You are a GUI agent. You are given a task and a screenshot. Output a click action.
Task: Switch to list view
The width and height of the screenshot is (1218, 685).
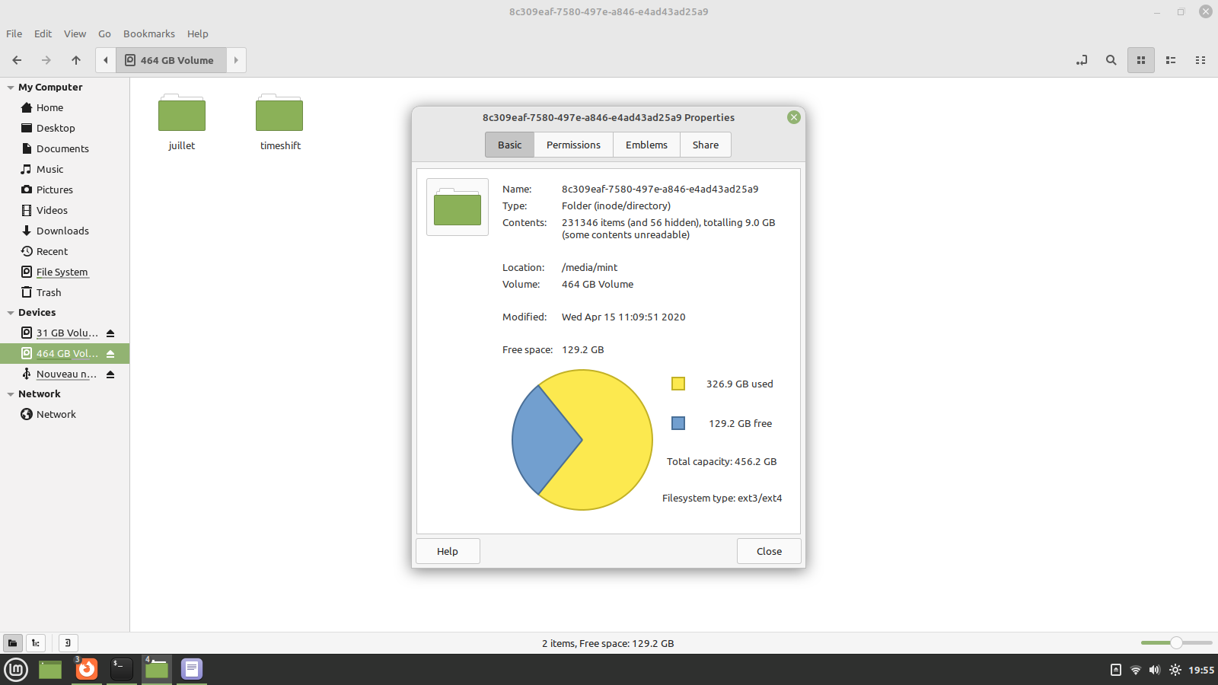[x=1171, y=60]
